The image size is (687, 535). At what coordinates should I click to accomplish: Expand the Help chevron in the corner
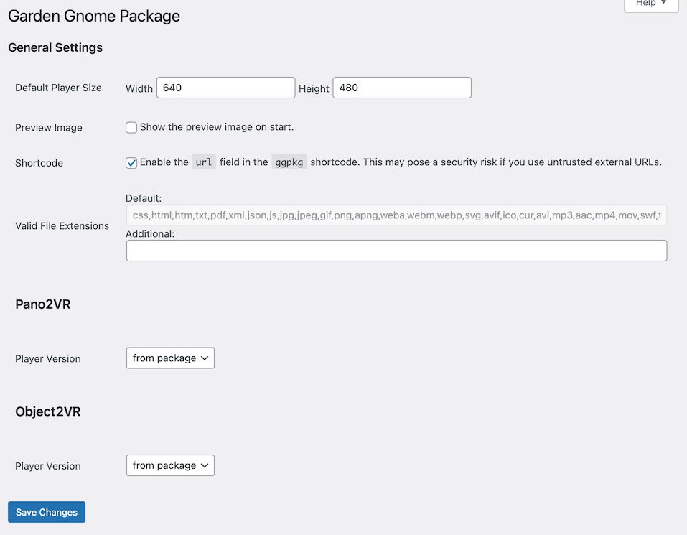point(663,3)
